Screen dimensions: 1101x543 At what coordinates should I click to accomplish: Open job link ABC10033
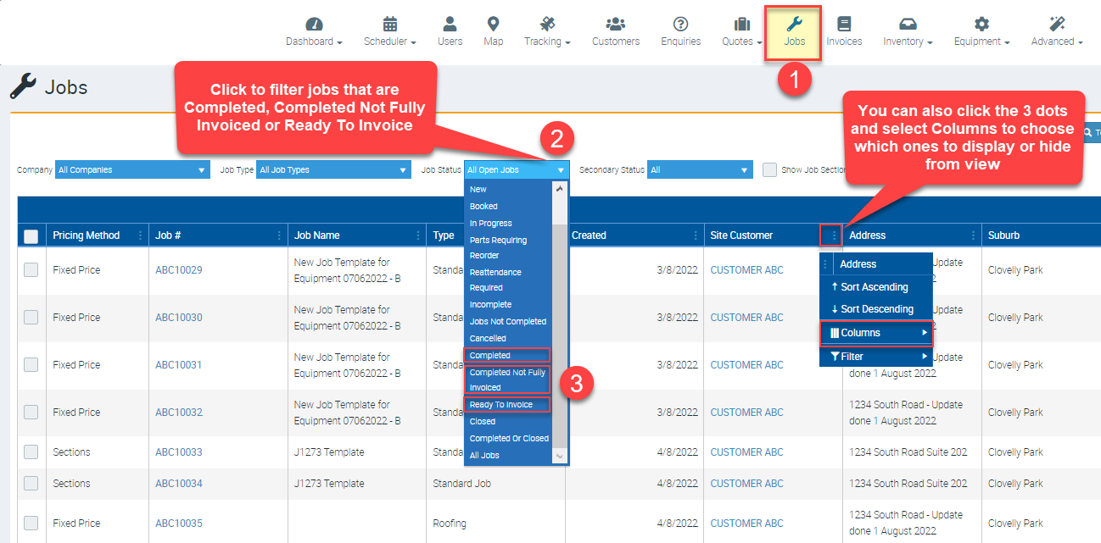coord(179,452)
